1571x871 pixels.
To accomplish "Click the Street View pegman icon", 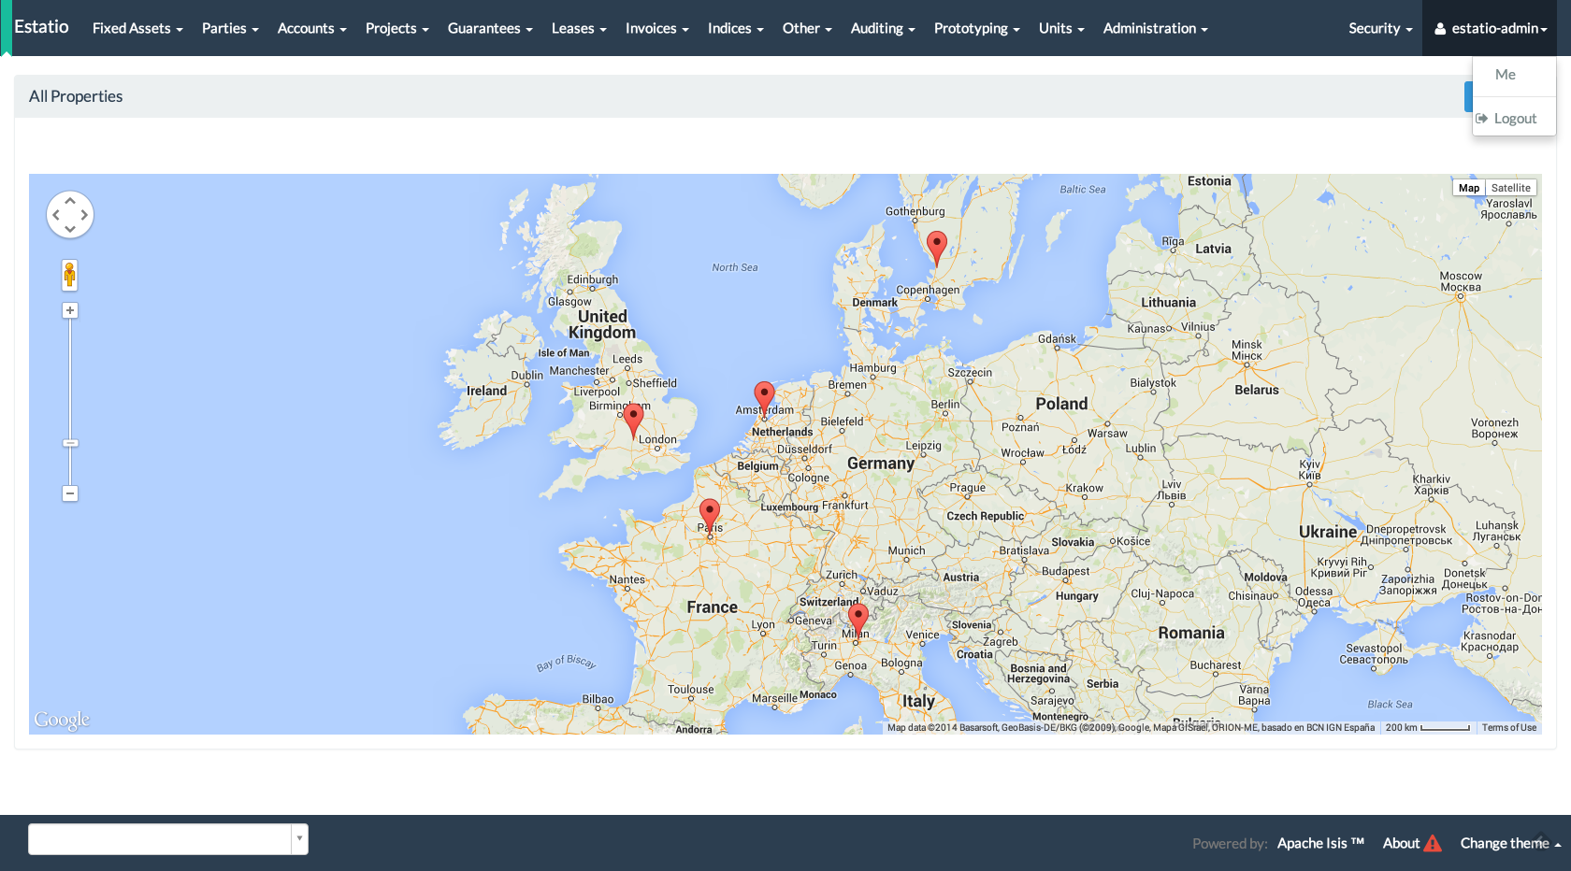I will [69, 276].
